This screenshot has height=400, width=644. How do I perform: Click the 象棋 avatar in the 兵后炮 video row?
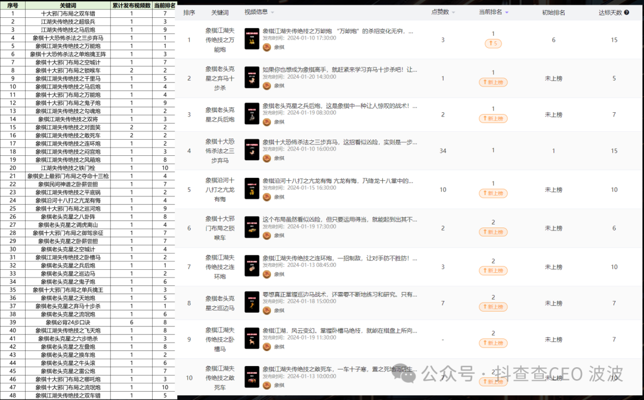click(267, 122)
